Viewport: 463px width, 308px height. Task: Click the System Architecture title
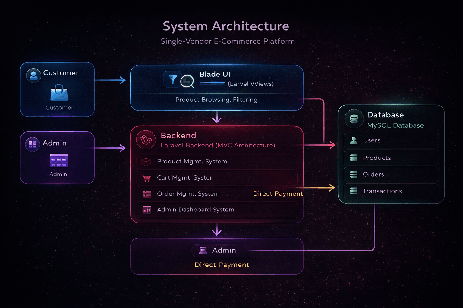226,26
